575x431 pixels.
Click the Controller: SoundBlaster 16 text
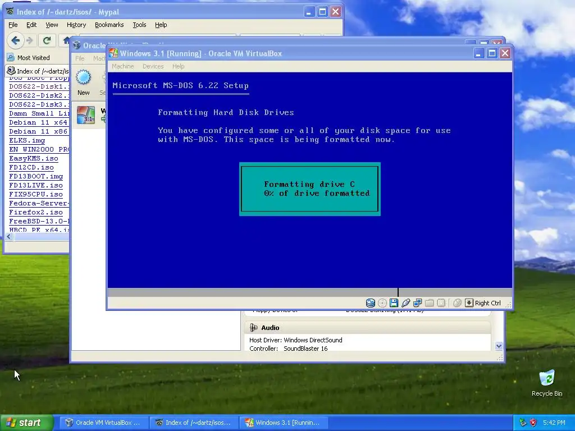288,349
